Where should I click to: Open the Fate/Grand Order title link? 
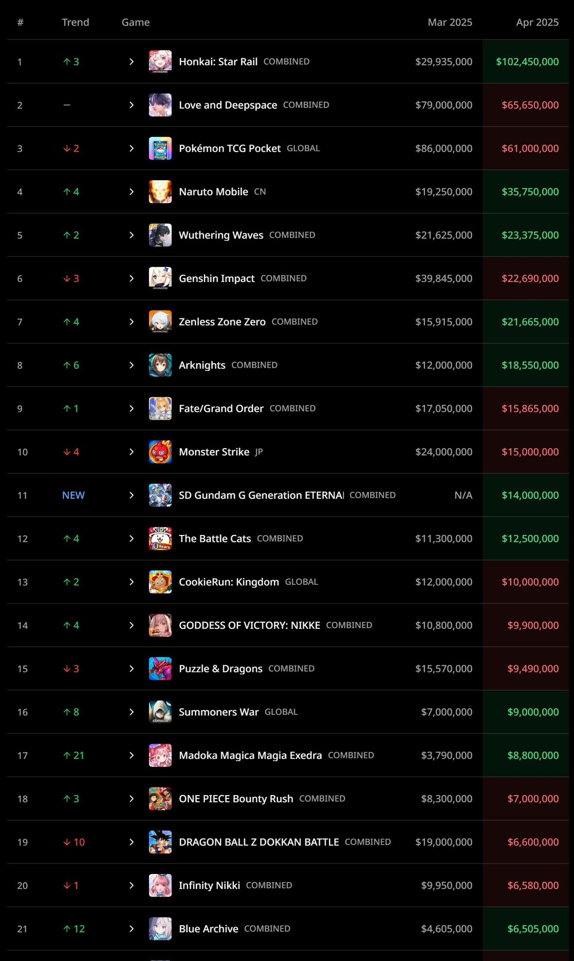click(221, 408)
